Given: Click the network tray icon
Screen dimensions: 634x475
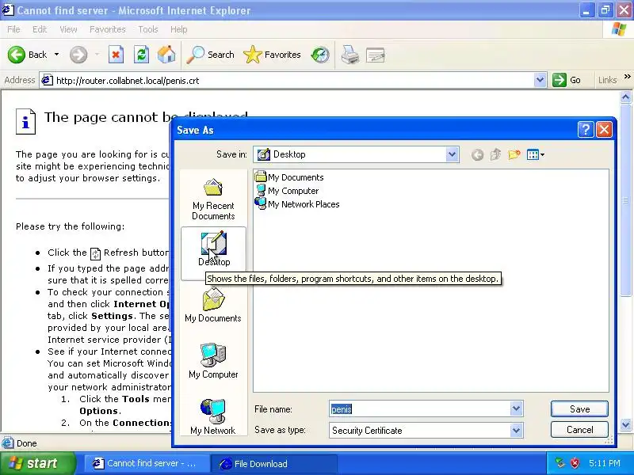Looking at the screenshot, I should pyautogui.click(x=560, y=463).
